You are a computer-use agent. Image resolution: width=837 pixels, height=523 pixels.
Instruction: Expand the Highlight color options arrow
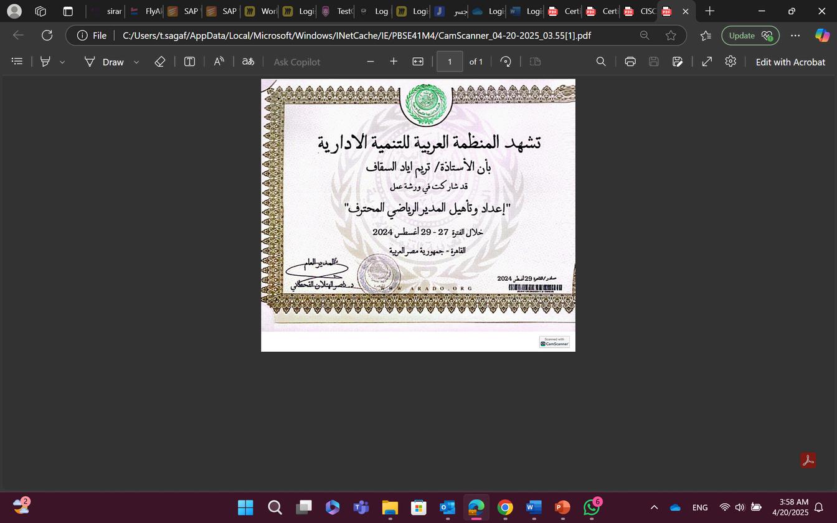pyautogui.click(x=62, y=62)
